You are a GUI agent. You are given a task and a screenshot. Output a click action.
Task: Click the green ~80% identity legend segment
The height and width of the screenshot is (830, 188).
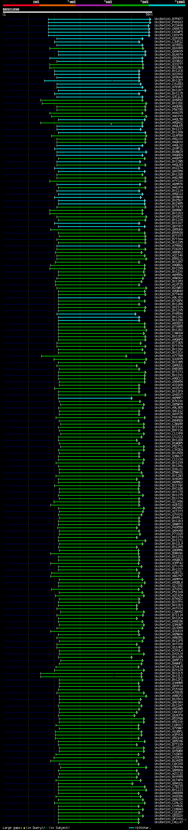(x=130, y=6)
